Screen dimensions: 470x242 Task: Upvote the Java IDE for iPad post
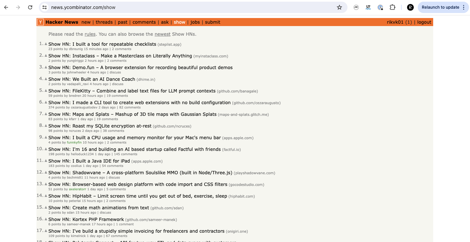coord(46,161)
